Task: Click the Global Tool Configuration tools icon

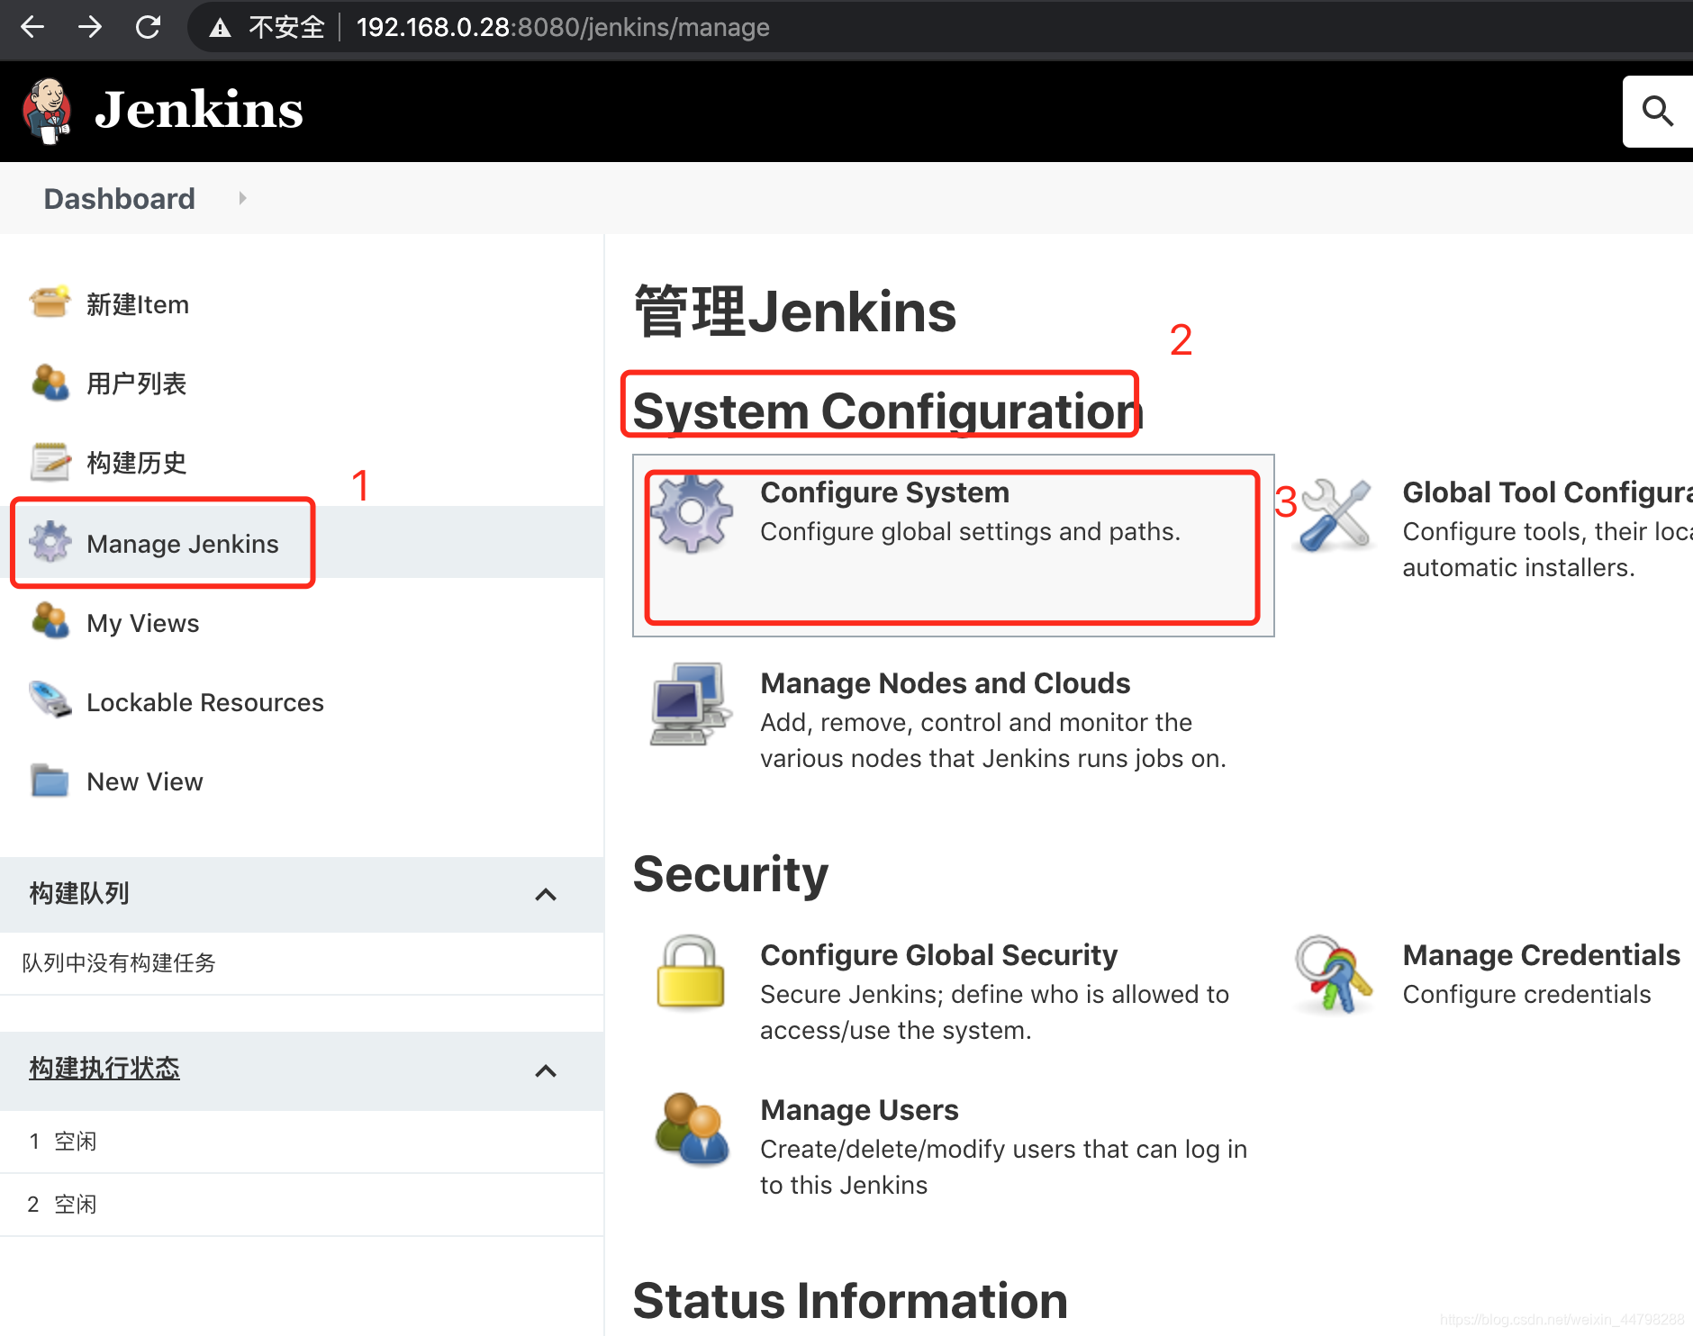Action: click(1335, 514)
